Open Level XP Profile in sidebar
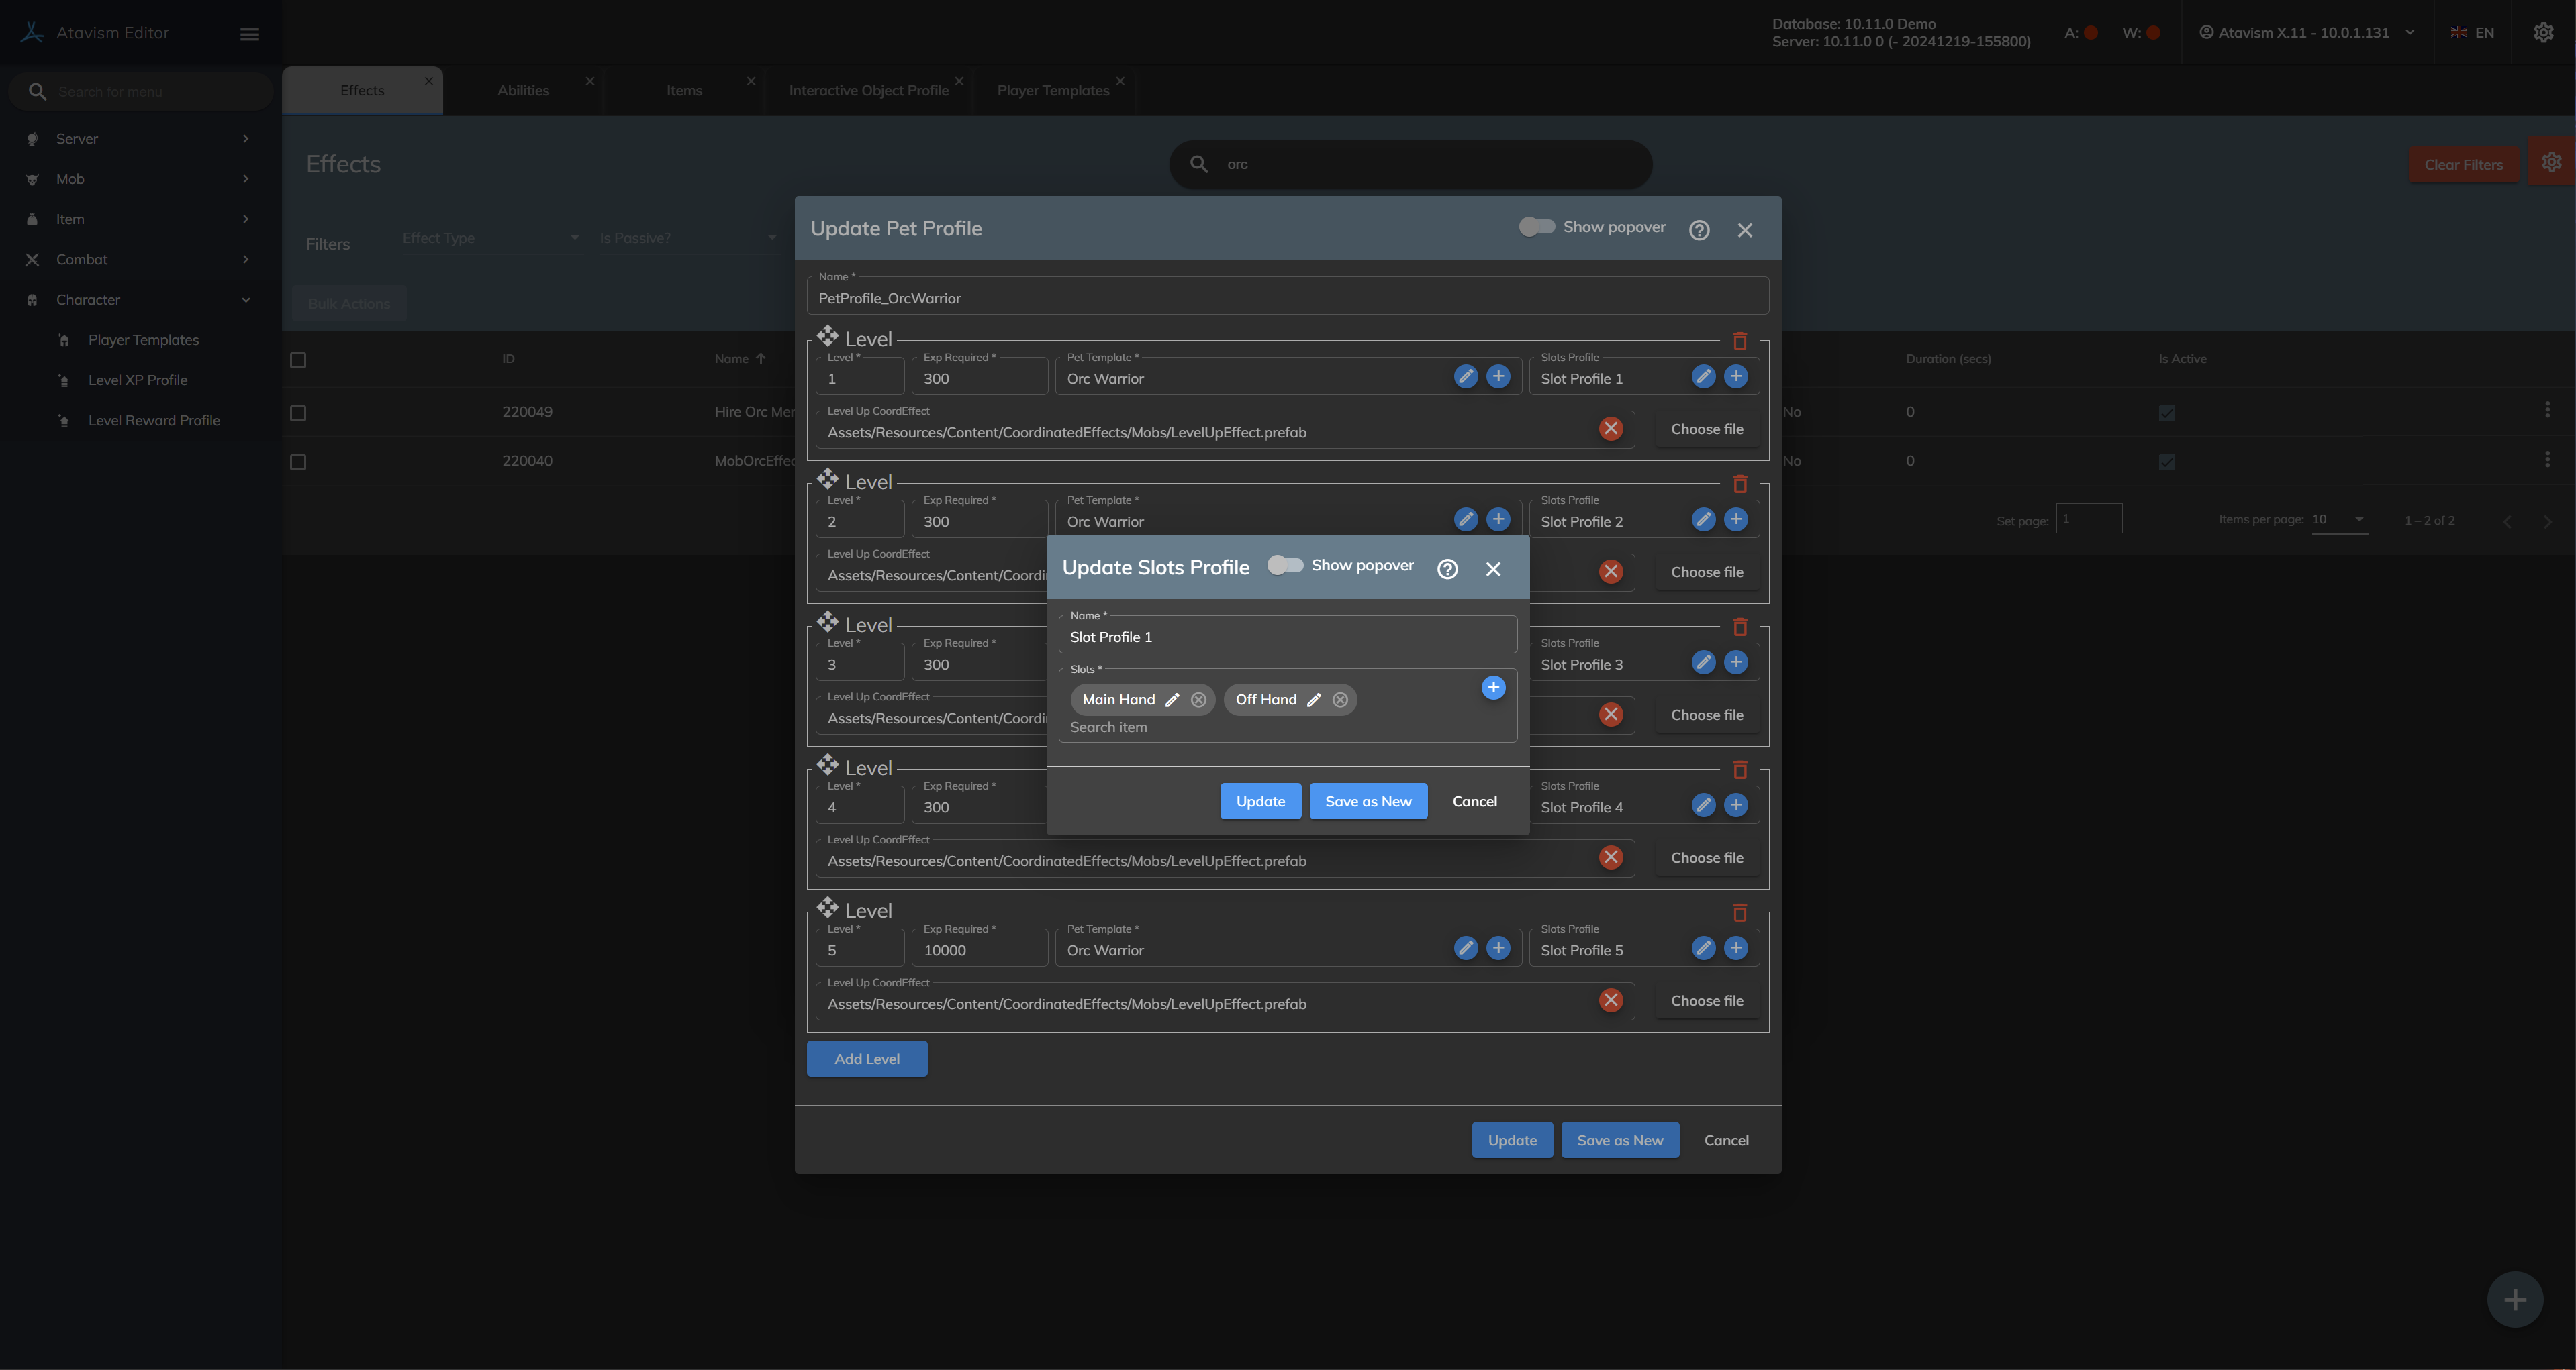This screenshot has width=2576, height=1370. point(138,380)
